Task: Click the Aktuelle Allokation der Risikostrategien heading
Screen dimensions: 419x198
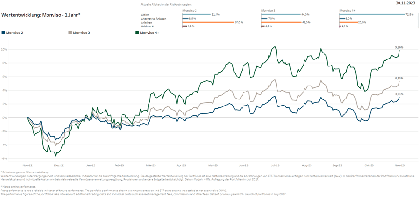Action: (166, 5)
